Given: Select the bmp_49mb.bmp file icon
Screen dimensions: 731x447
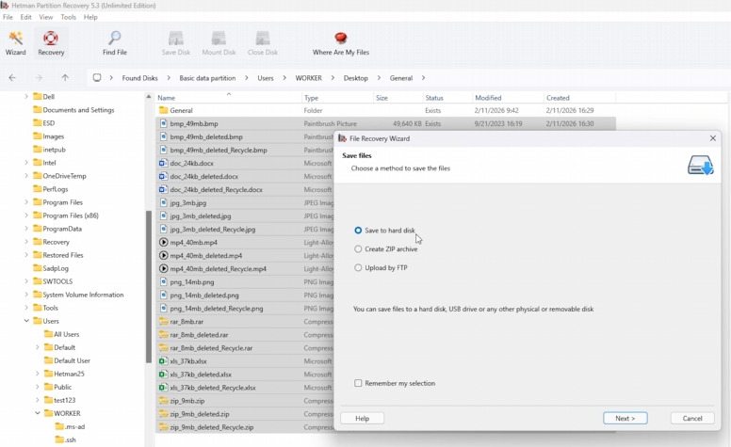Looking at the screenshot, I should (163, 123).
